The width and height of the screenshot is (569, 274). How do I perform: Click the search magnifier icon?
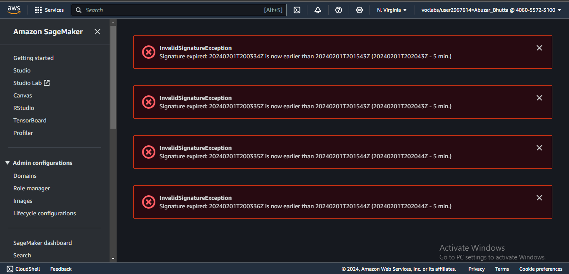point(78,10)
